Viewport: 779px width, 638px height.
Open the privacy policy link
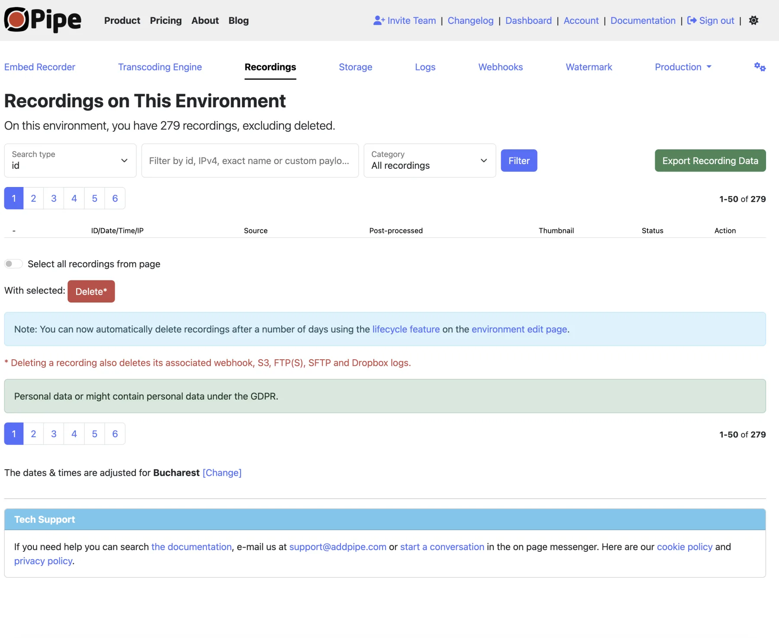click(43, 561)
